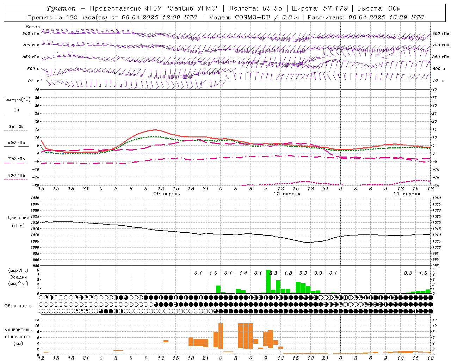Click the tallest green precipitation bar

click(268, 282)
